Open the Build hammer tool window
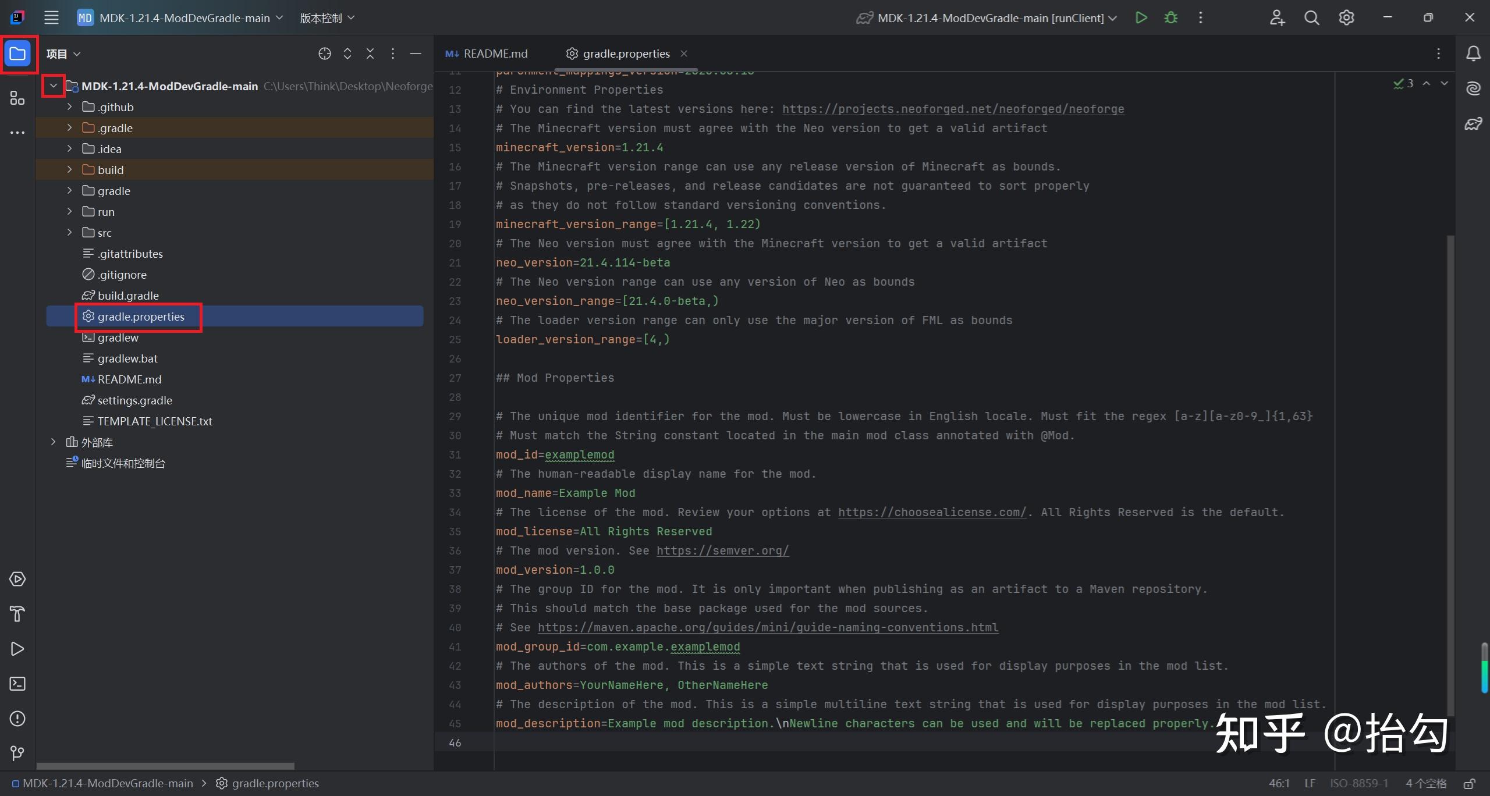This screenshot has width=1490, height=796. (17, 614)
